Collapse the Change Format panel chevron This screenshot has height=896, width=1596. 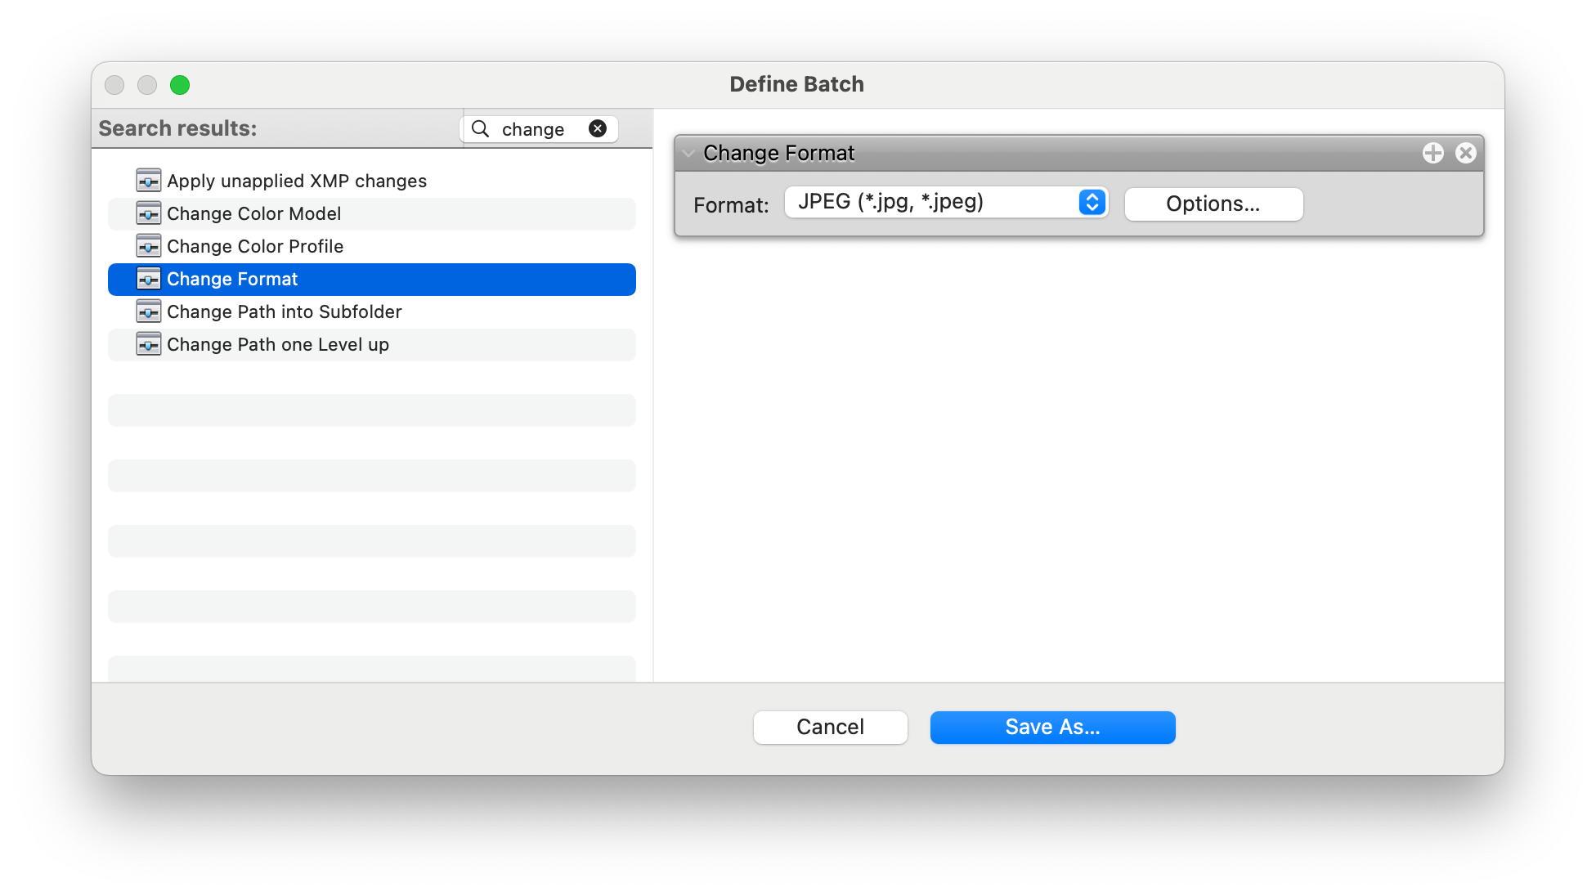pyautogui.click(x=688, y=153)
